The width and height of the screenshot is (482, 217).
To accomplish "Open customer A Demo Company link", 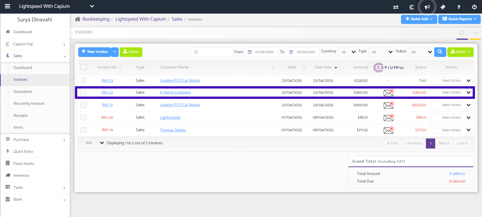I will point(175,92).
